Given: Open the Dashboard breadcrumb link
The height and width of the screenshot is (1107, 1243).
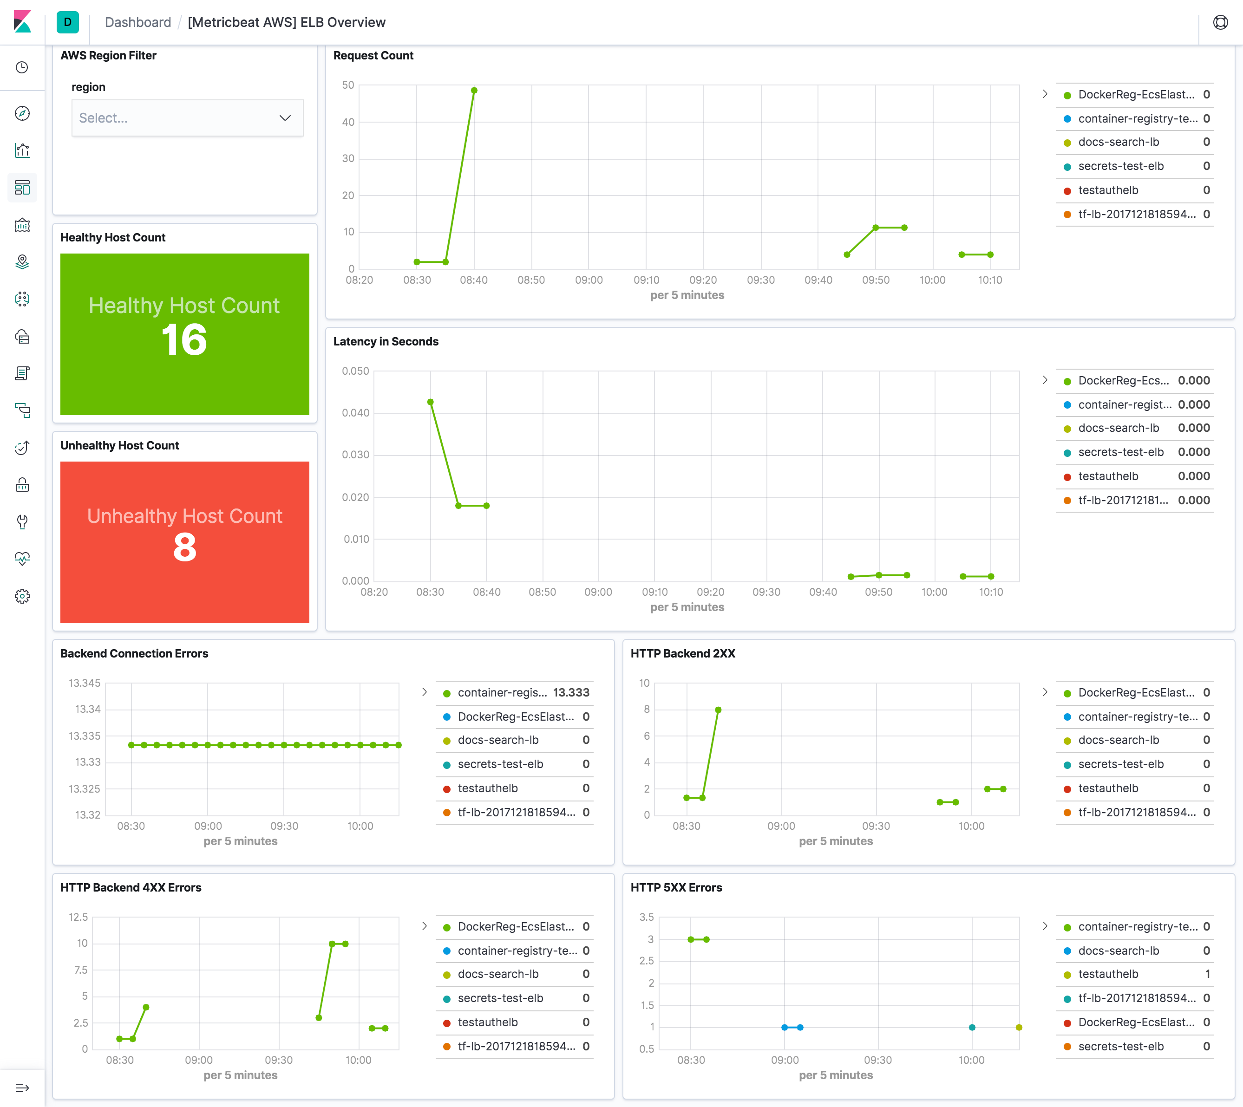Looking at the screenshot, I should pyautogui.click(x=138, y=22).
